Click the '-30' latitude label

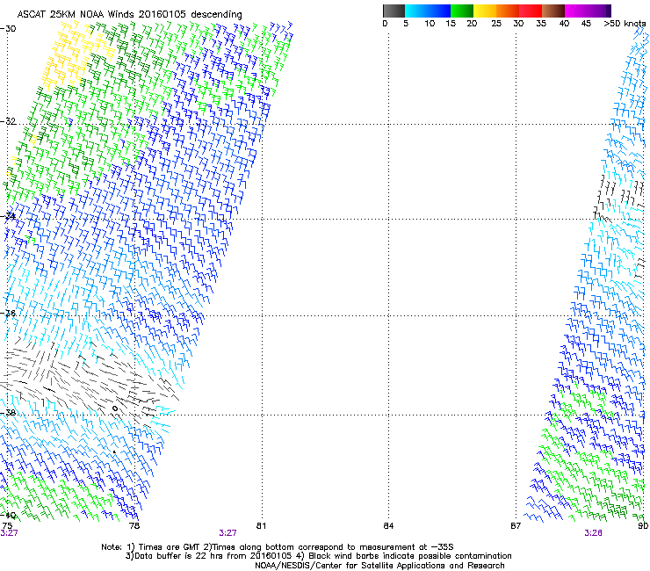tap(8, 29)
